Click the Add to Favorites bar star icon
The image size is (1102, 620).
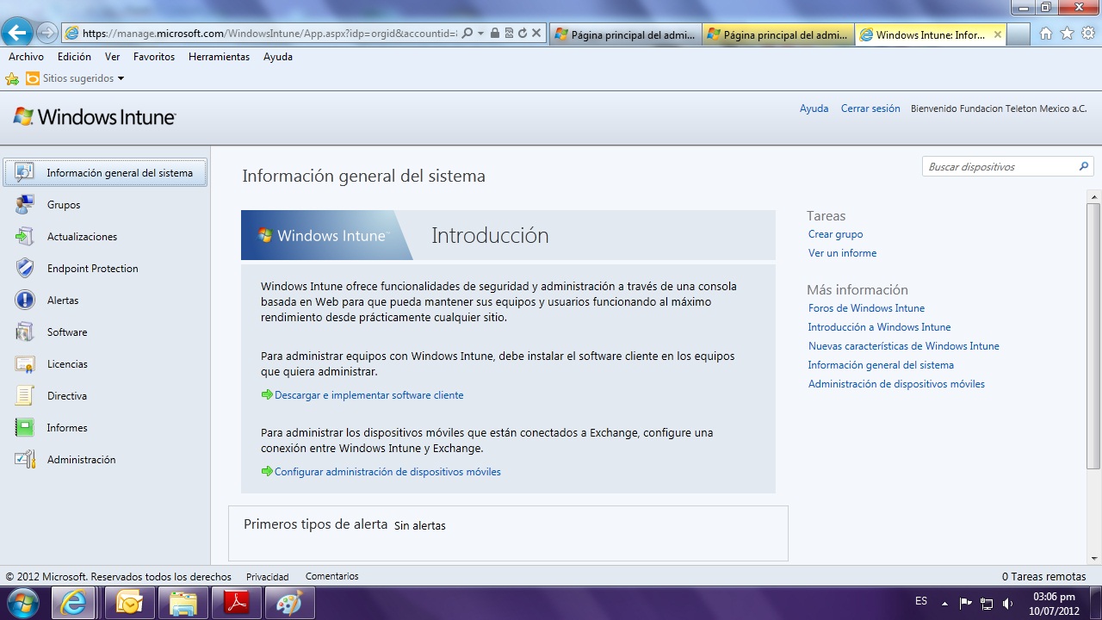pyautogui.click(x=12, y=78)
